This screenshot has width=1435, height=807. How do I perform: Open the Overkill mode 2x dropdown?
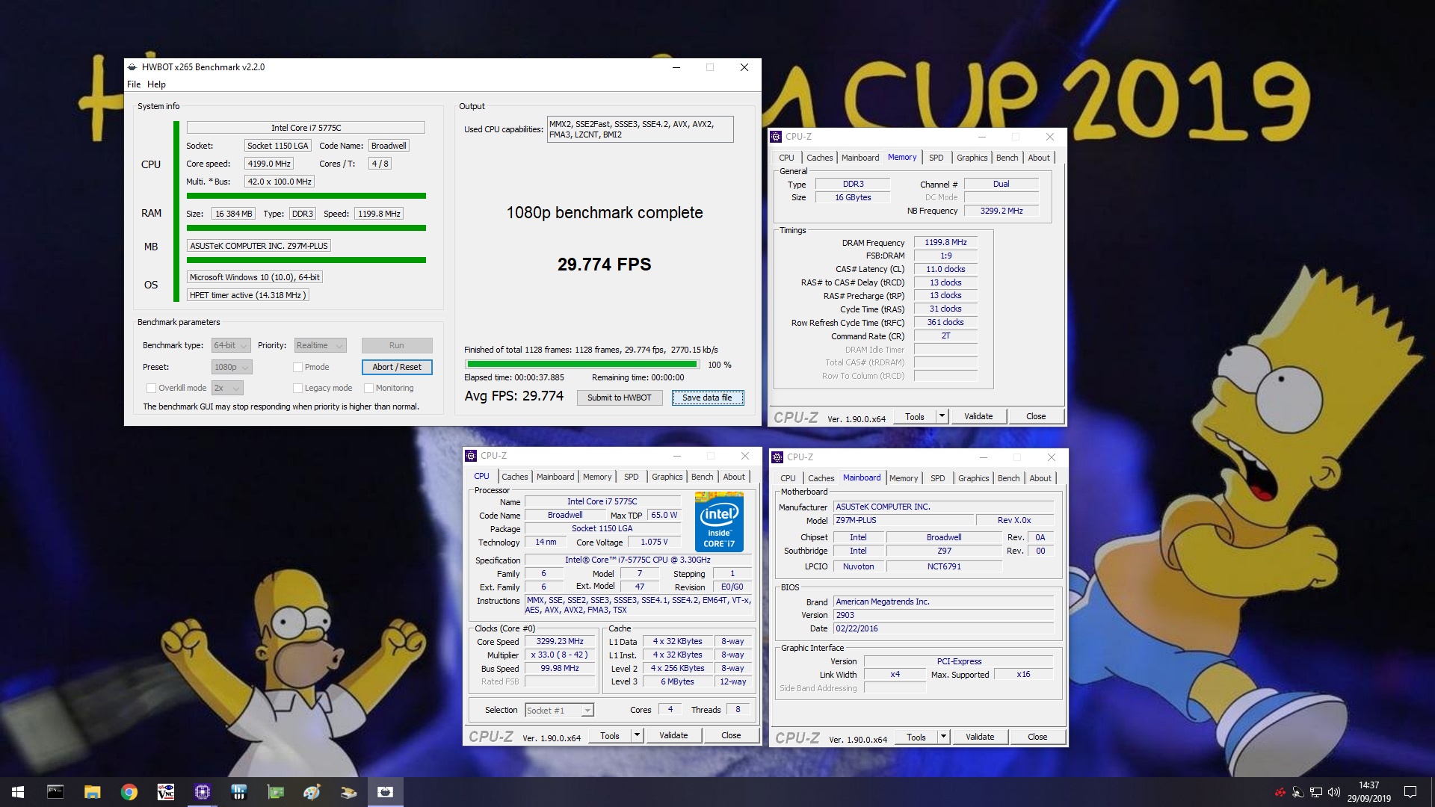(227, 388)
